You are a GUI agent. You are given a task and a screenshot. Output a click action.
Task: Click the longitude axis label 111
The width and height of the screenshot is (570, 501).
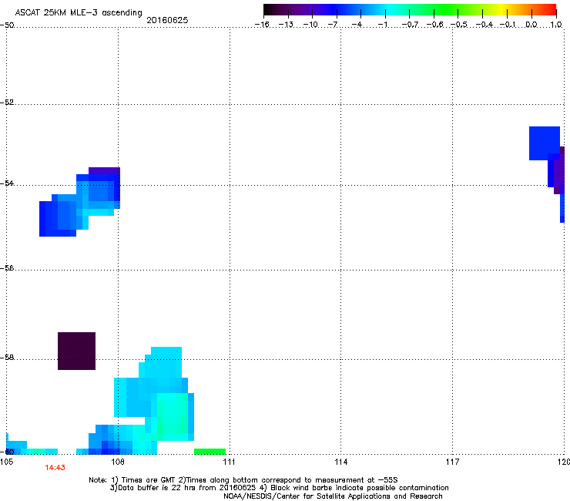pyautogui.click(x=229, y=462)
